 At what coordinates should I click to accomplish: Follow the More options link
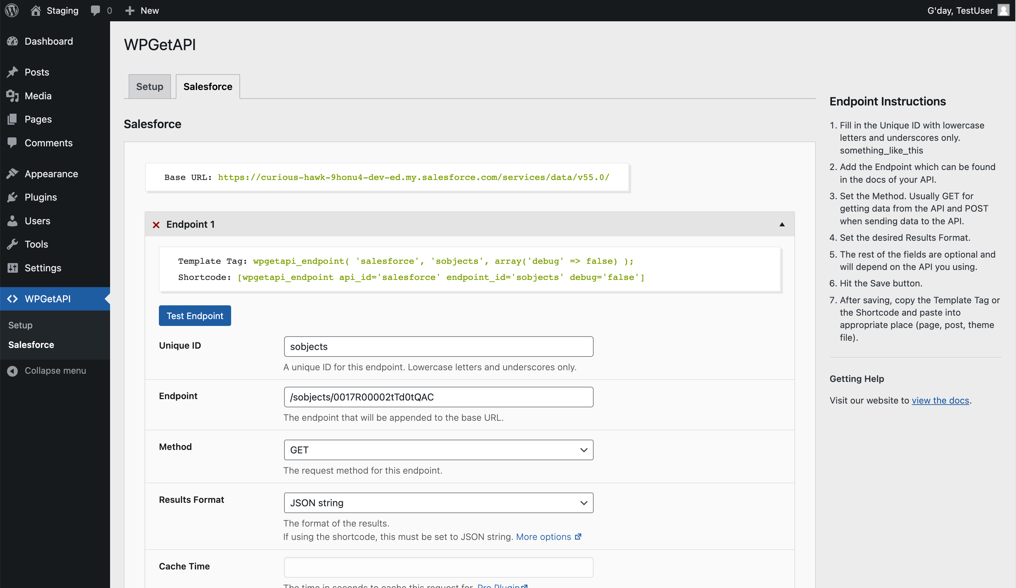[x=543, y=537]
